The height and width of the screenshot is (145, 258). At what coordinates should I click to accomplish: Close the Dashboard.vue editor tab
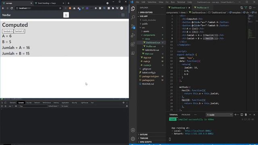(189, 8)
